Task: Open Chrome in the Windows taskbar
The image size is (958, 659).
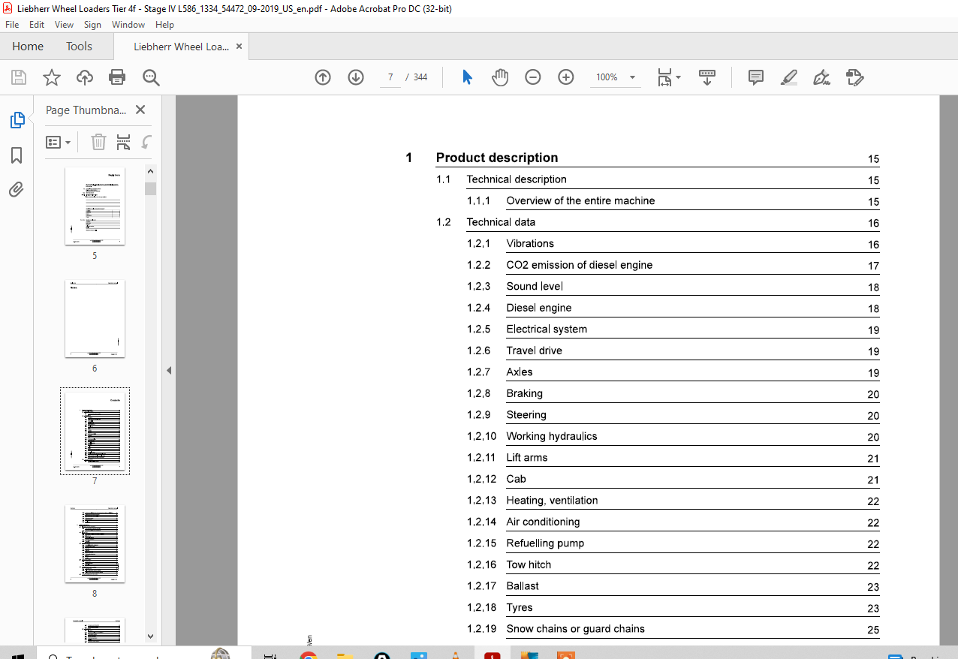Action: (x=307, y=655)
